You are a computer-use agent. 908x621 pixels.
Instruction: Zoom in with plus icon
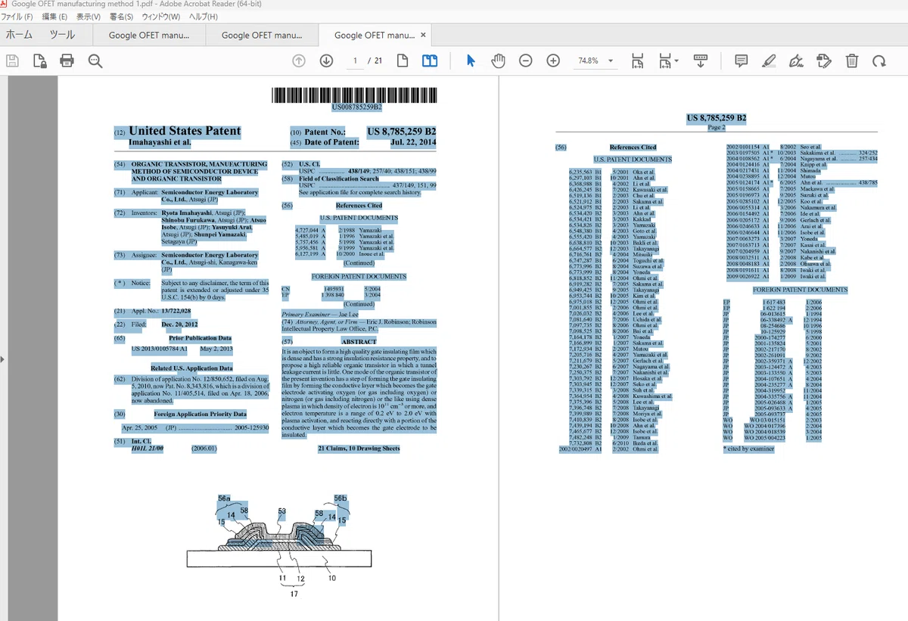(x=553, y=61)
